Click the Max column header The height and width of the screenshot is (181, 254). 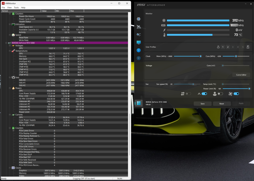tap(77, 11)
